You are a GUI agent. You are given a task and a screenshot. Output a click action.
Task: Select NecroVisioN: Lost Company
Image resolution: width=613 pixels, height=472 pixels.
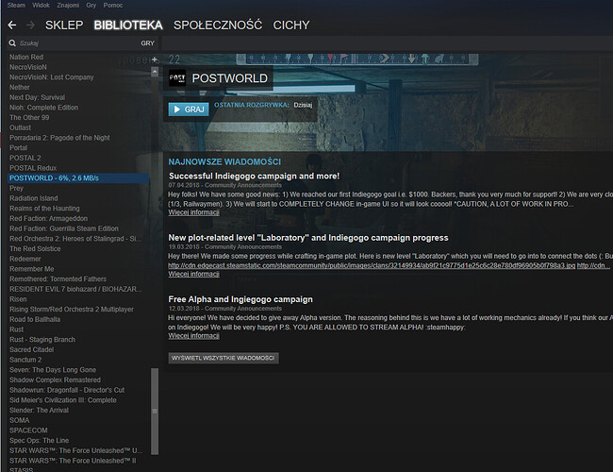52,77
